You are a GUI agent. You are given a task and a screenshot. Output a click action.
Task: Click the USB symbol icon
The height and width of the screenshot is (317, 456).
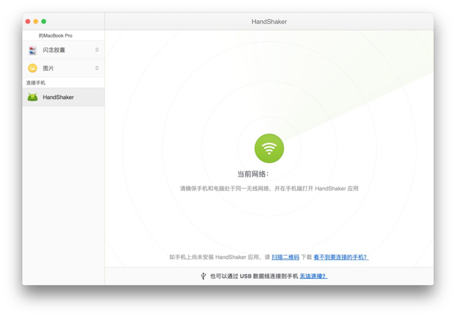pos(203,276)
